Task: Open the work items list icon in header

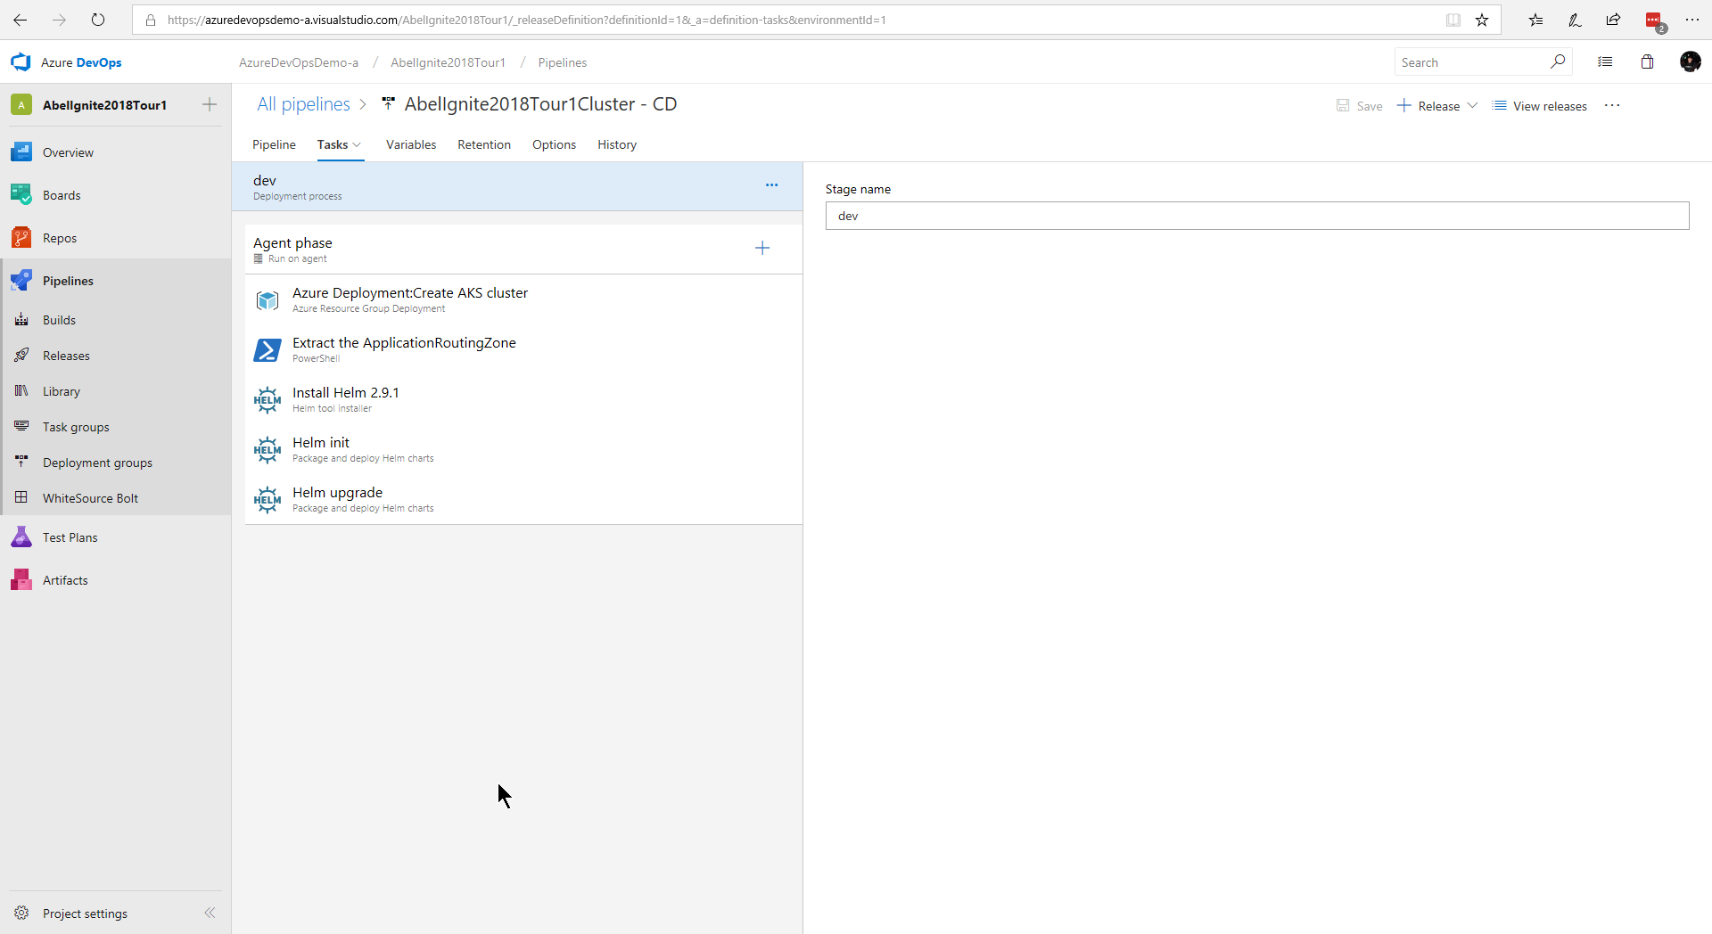Action: tap(1605, 61)
